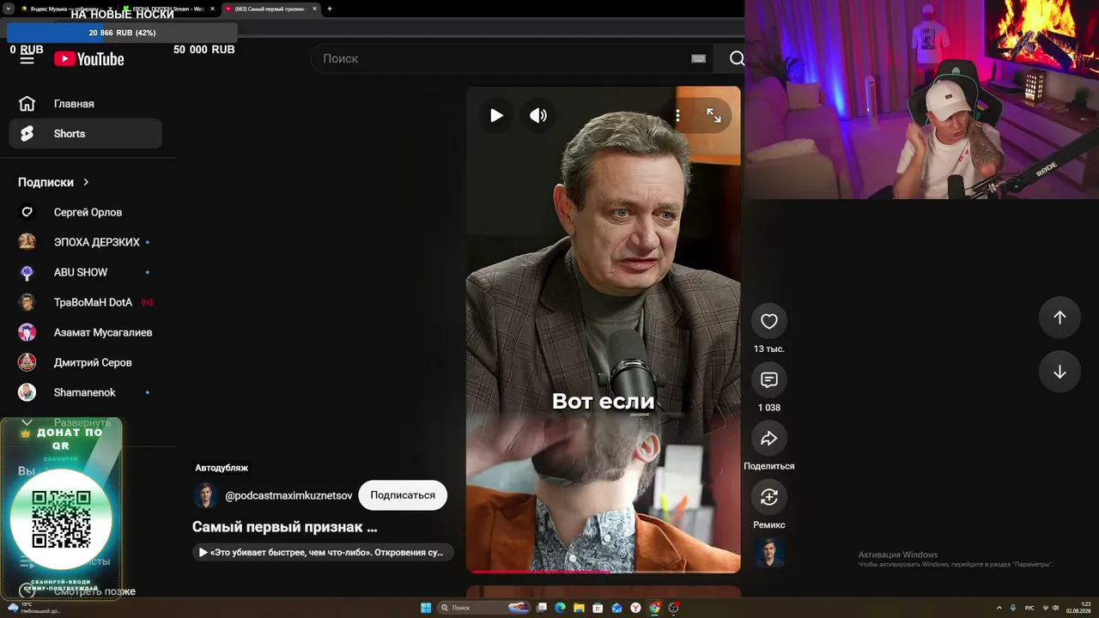Viewport: 1099px width, 618px height.
Task: Open Shamanenok subscription channel
Action: point(85,392)
